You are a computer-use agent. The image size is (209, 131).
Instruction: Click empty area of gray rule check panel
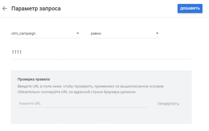(x=101, y=116)
